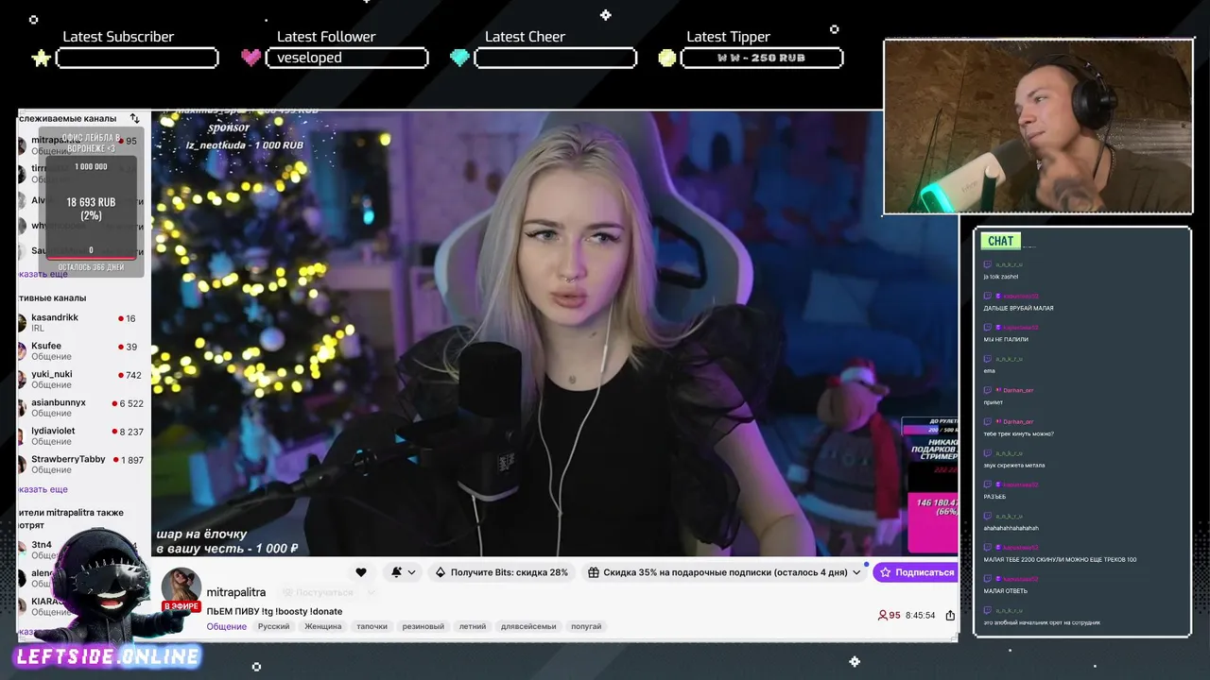This screenshot has height=680, width=1210.
Task: Click Ksufee channel name in sidebar
Action: 46,346
